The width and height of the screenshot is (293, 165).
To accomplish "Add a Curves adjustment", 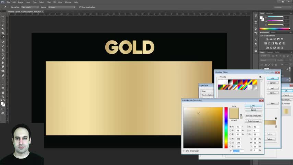I will [275, 39].
